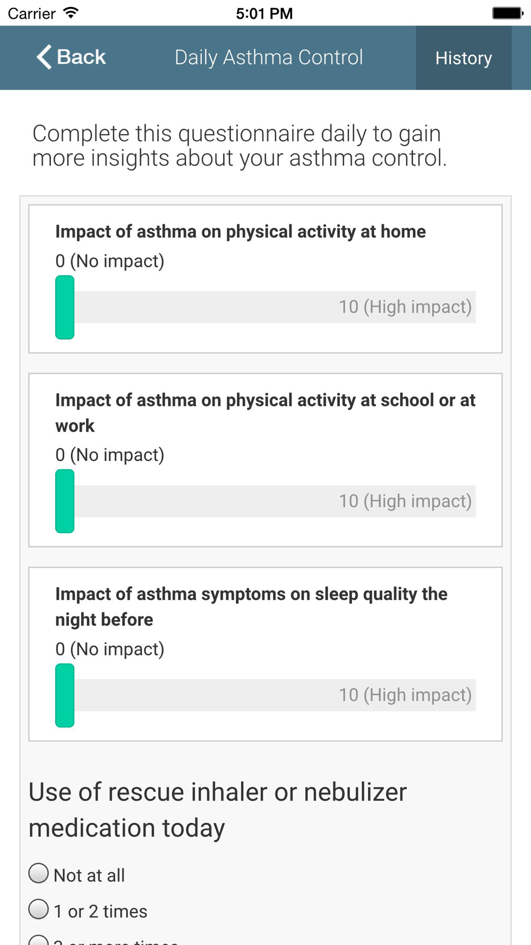
Task: Click the "Daily Asthma Control" title
Action: click(x=269, y=57)
